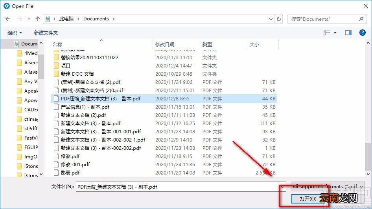Sort by 名称 column header
This screenshot has width=372, height=209.
click(x=57, y=44)
